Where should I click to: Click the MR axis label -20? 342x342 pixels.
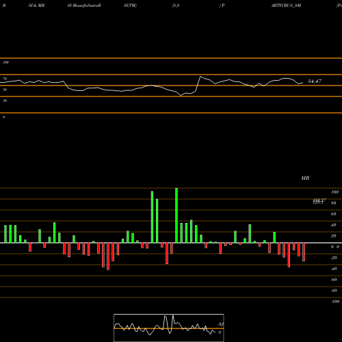coord(334,258)
